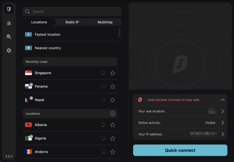Open the Settings gear in sidebar
This screenshot has width=234, height=162.
[9, 50]
